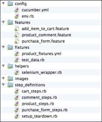Click the env.rb Ruby file icon
This screenshot has height=122, width=102.
[x=17, y=16]
